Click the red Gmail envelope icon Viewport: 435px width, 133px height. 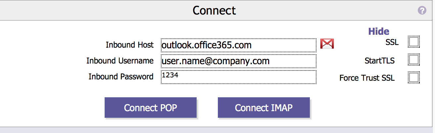pos(327,44)
